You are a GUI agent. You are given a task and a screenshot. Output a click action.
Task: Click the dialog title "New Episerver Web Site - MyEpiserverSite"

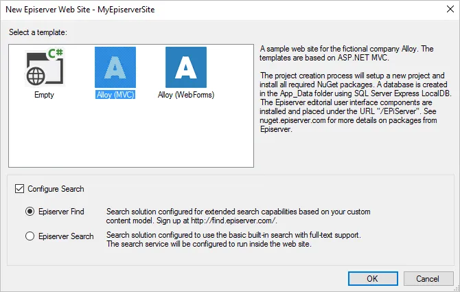pyautogui.click(x=80, y=10)
